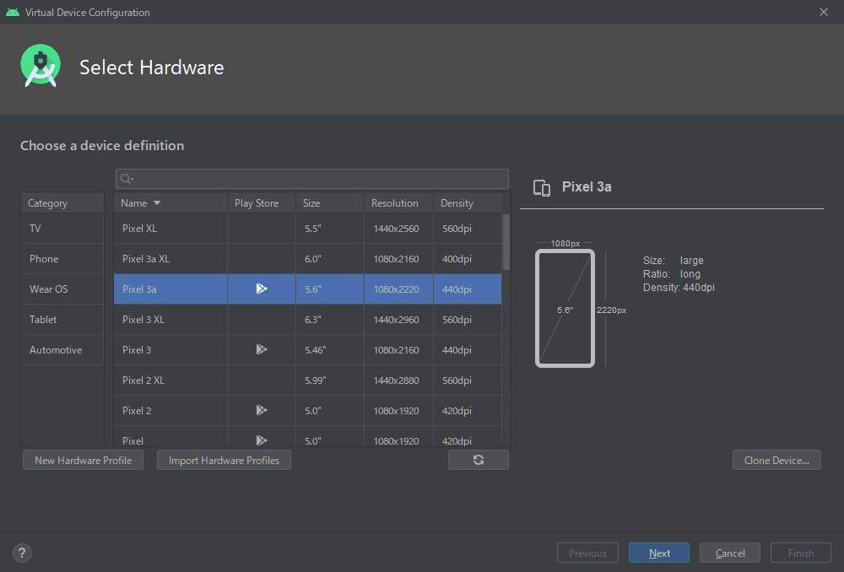Click the refresh device list icon button
This screenshot has height=572, width=844.
[x=478, y=460]
